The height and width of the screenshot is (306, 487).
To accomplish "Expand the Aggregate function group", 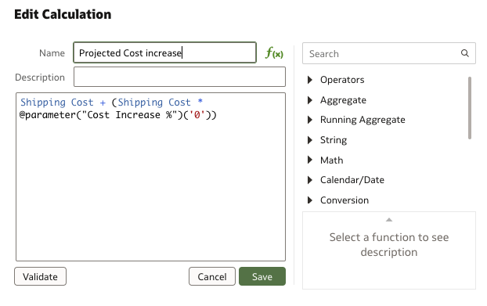I will [x=309, y=100].
